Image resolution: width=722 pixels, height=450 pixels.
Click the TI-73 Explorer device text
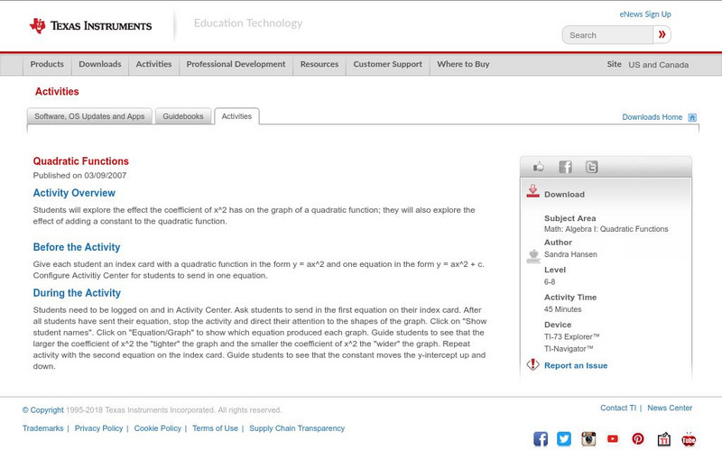pyautogui.click(x=572, y=336)
